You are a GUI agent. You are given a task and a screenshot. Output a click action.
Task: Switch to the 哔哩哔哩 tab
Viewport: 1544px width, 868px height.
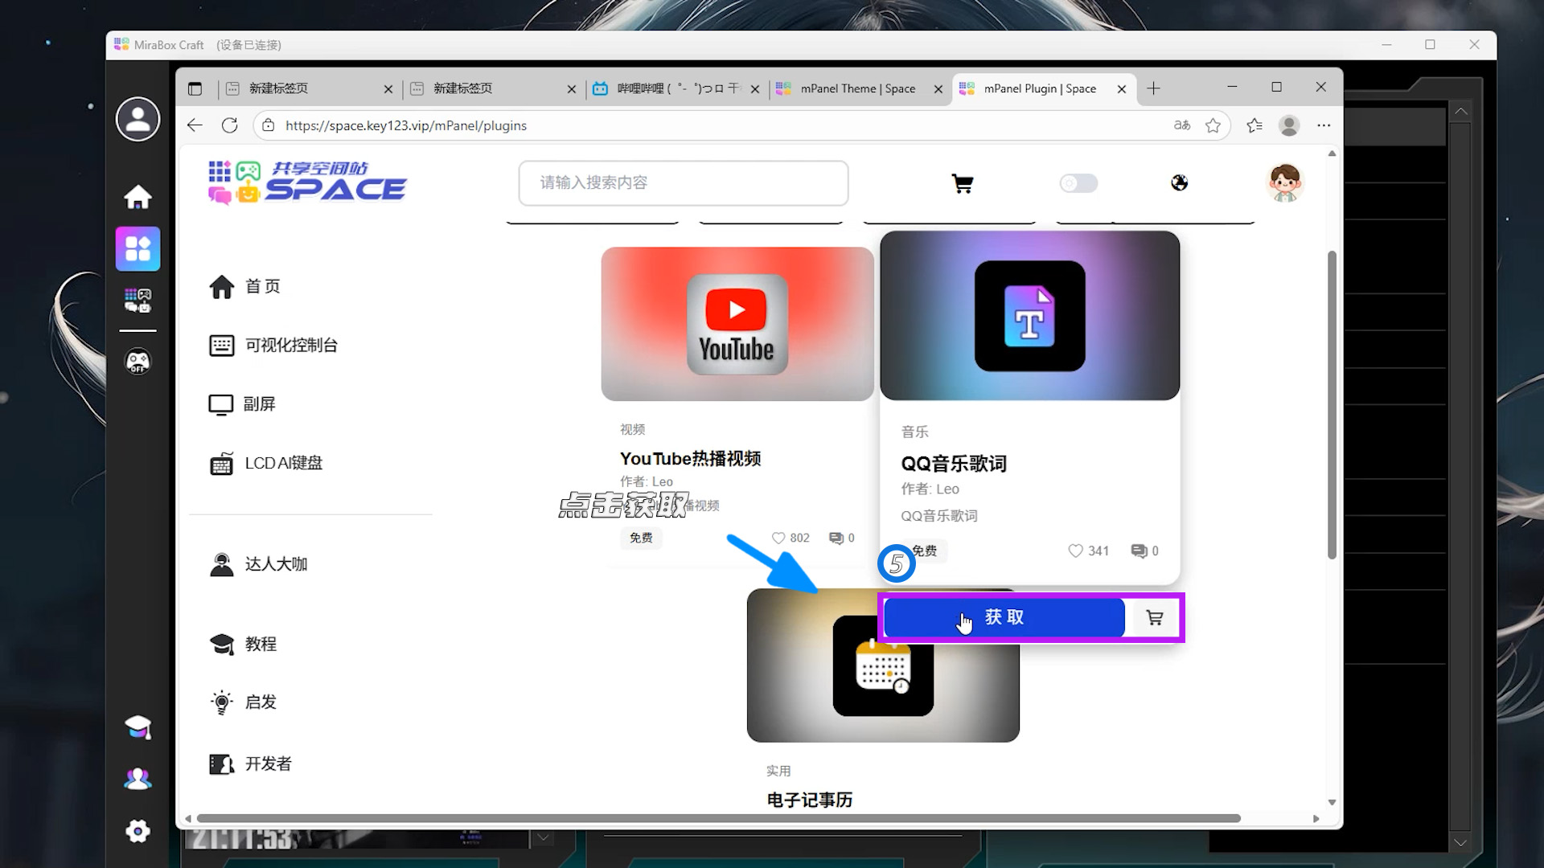(x=676, y=88)
